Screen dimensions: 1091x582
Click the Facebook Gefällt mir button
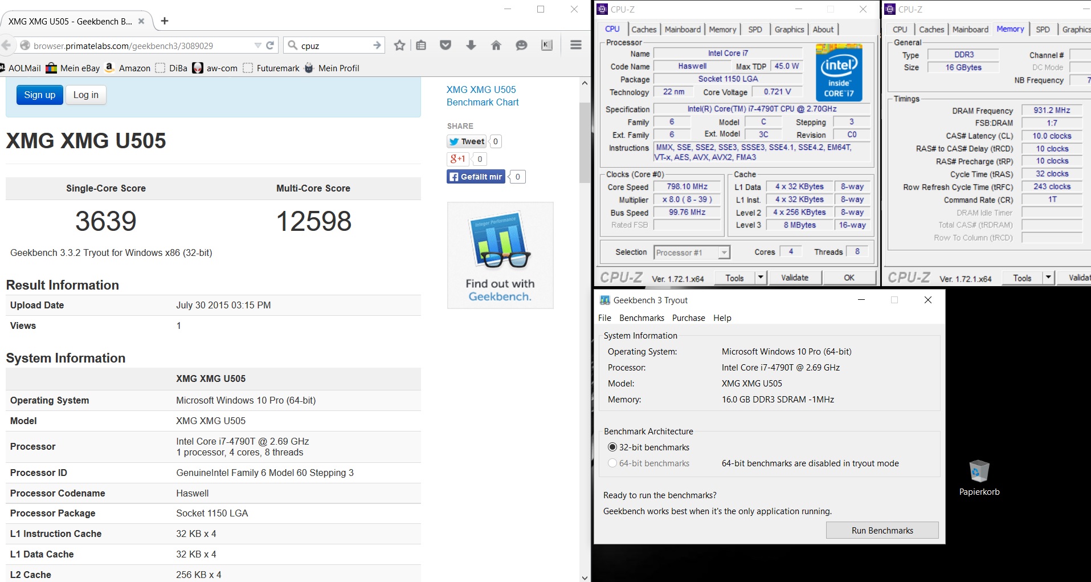[x=476, y=177]
